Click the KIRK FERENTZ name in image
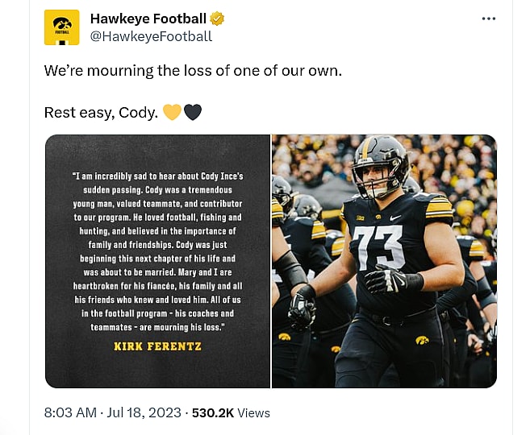This screenshot has width=530, height=435. click(157, 346)
